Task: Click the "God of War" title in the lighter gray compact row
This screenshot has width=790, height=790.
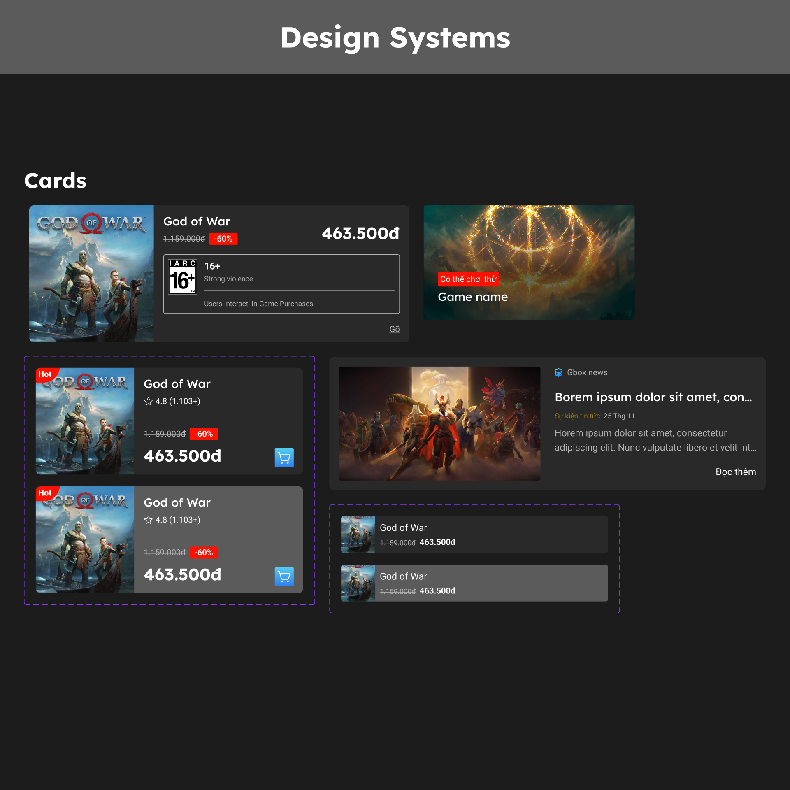Action: 403,576
